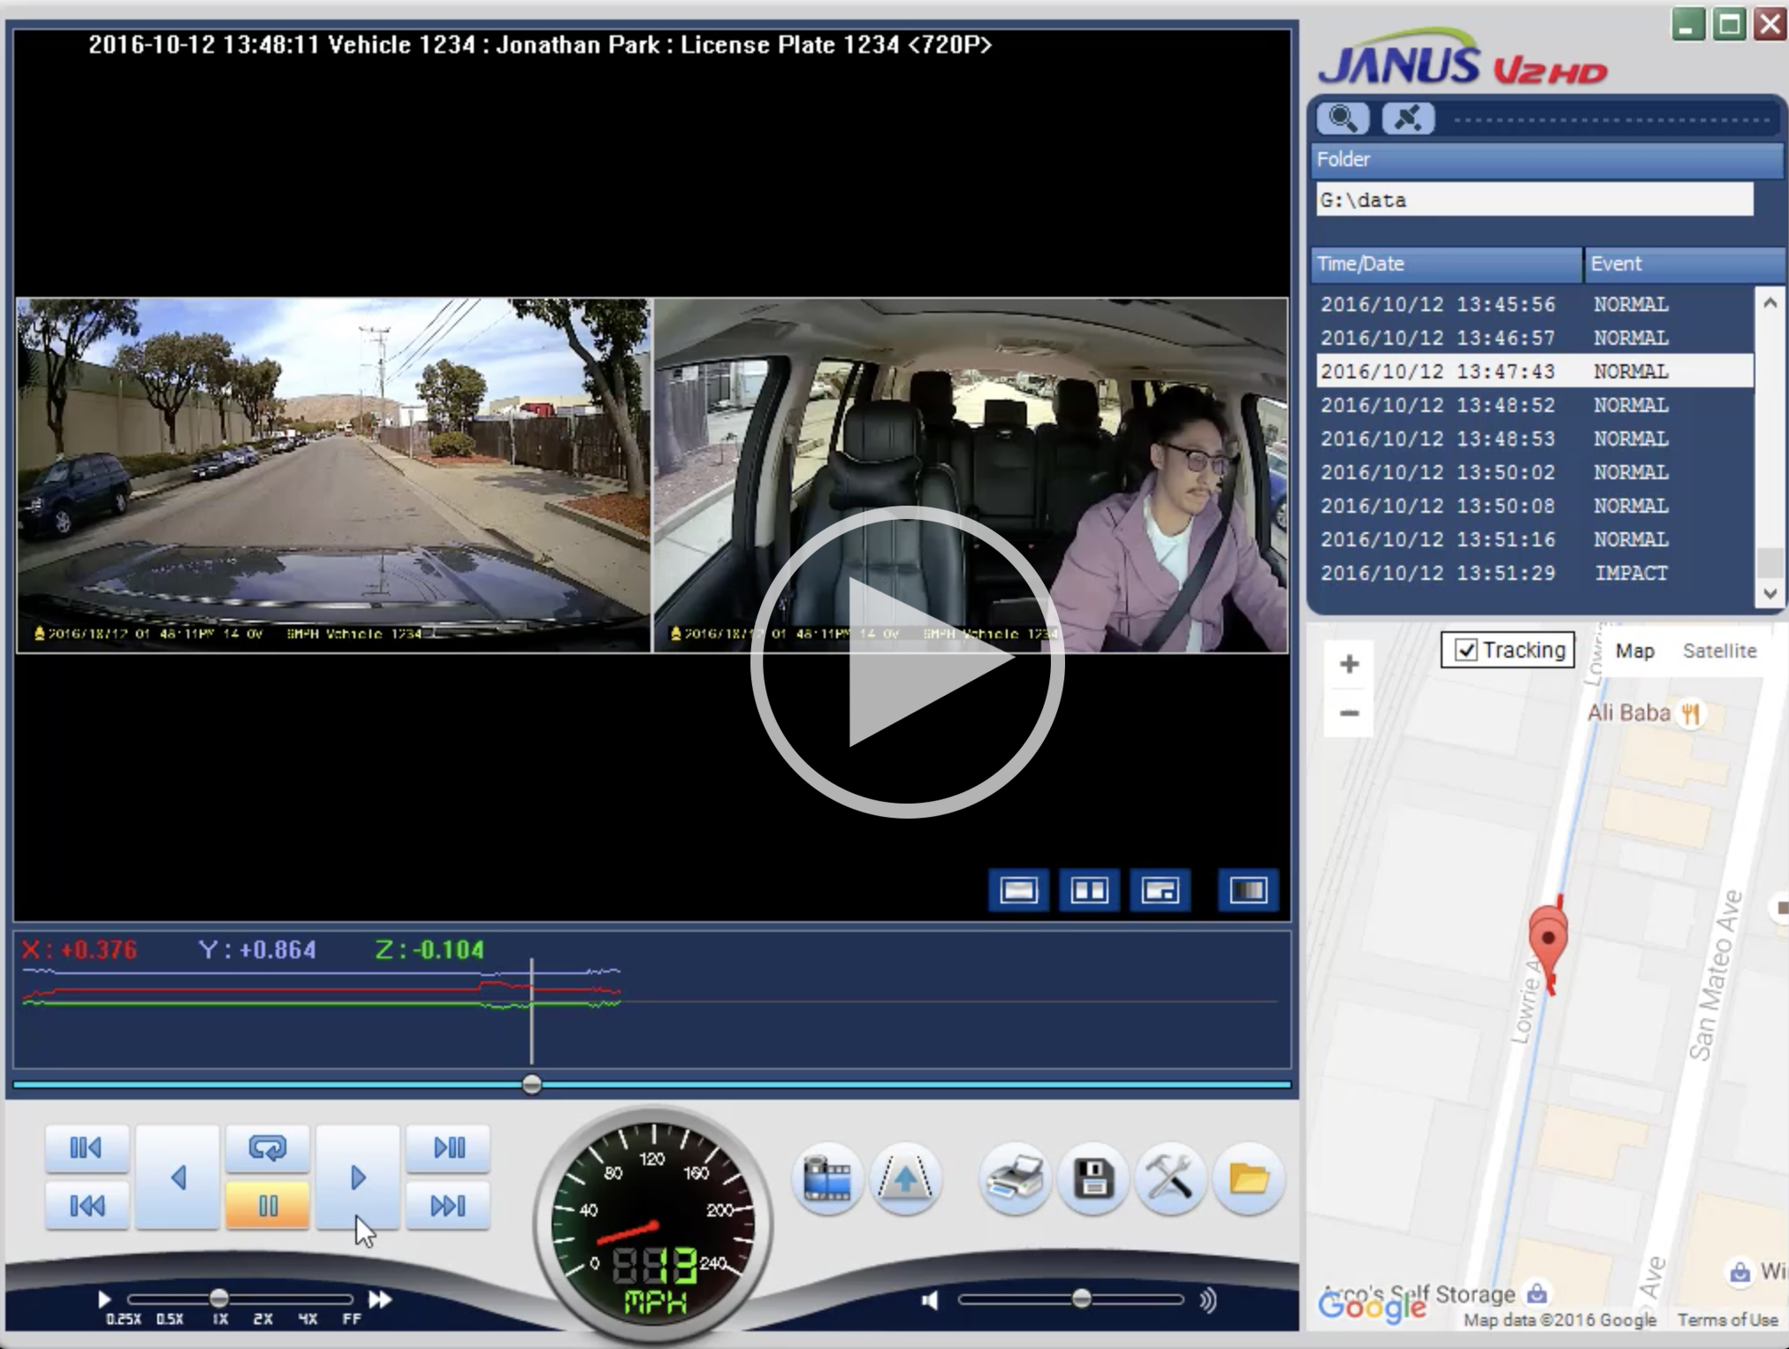
Task: Click the front camera video view
Action: click(x=333, y=476)
